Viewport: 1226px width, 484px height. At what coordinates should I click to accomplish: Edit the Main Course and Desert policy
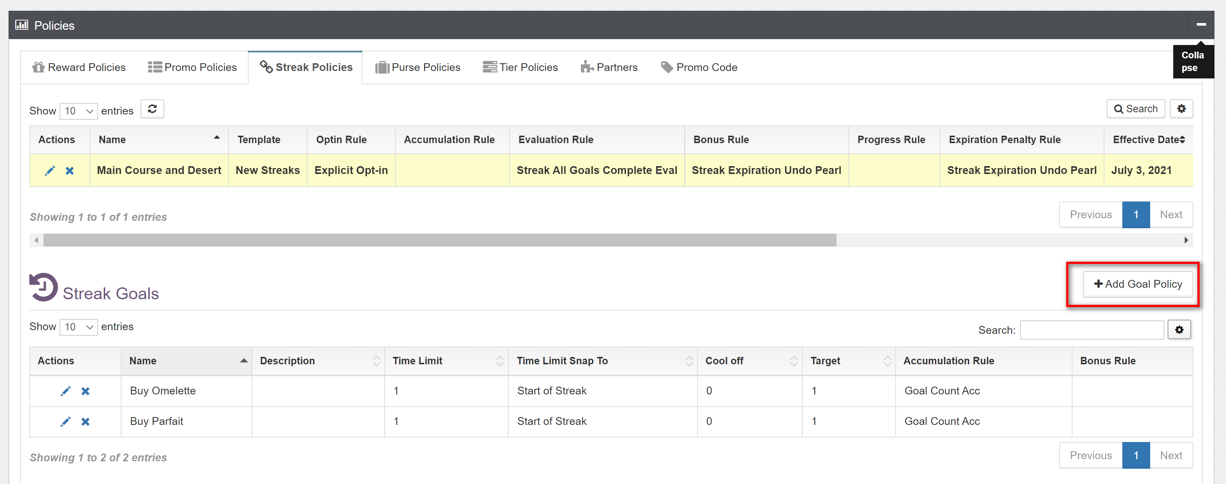coord(49,170)
